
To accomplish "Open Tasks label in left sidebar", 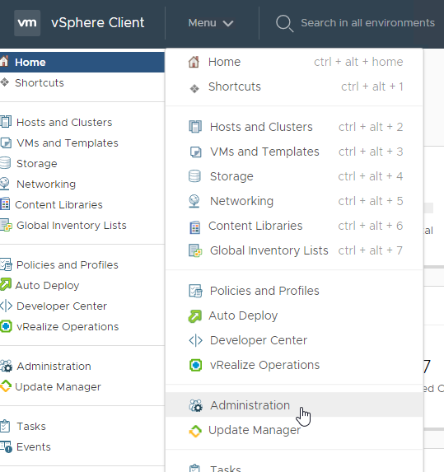I will coord(31,426).
